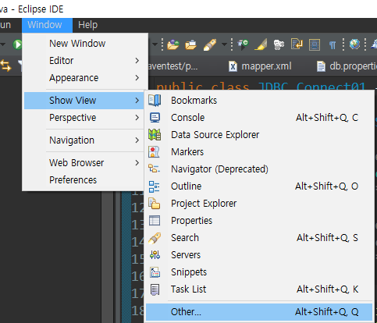Viewport: 377px width, 323px height.
Task: Show the Properties view
Action: click(259, 221)
